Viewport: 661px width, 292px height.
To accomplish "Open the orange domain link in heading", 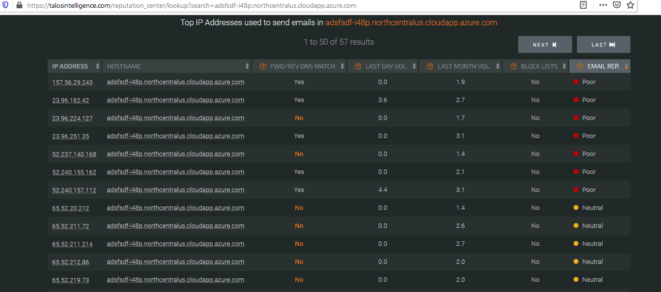I will (411, 23).
